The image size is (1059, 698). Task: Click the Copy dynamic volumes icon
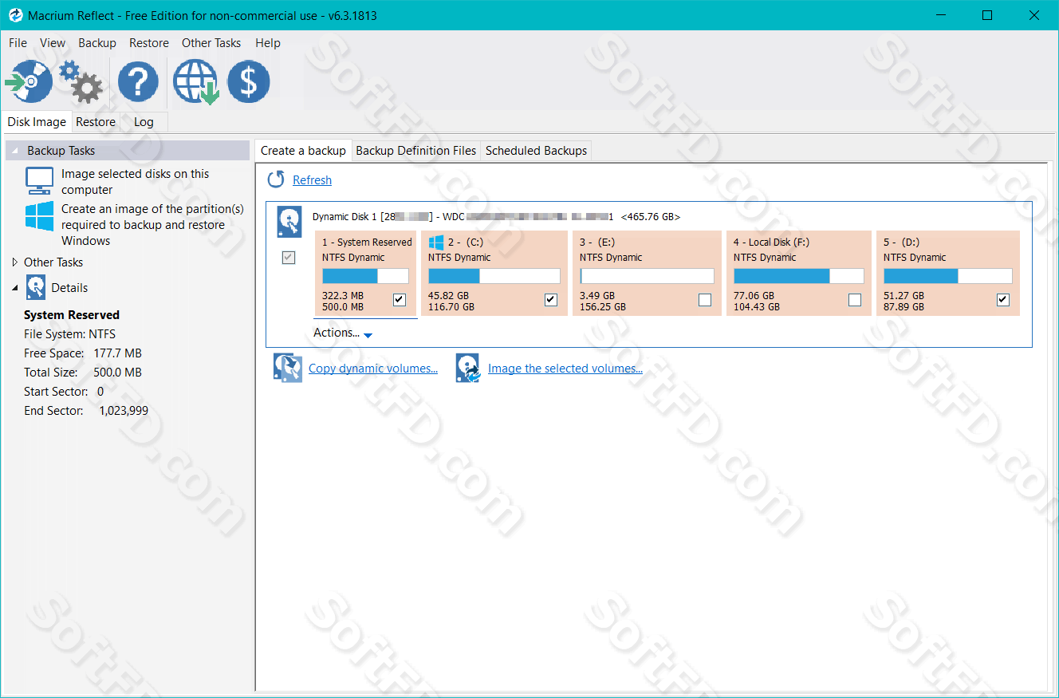(x=287, y=368)
